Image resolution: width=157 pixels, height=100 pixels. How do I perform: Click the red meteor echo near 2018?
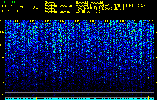pyautogui.click(x=125, y=78)
